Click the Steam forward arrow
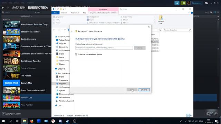The width and height of the screenshot is (221, 124). click(x=8, y=8)
